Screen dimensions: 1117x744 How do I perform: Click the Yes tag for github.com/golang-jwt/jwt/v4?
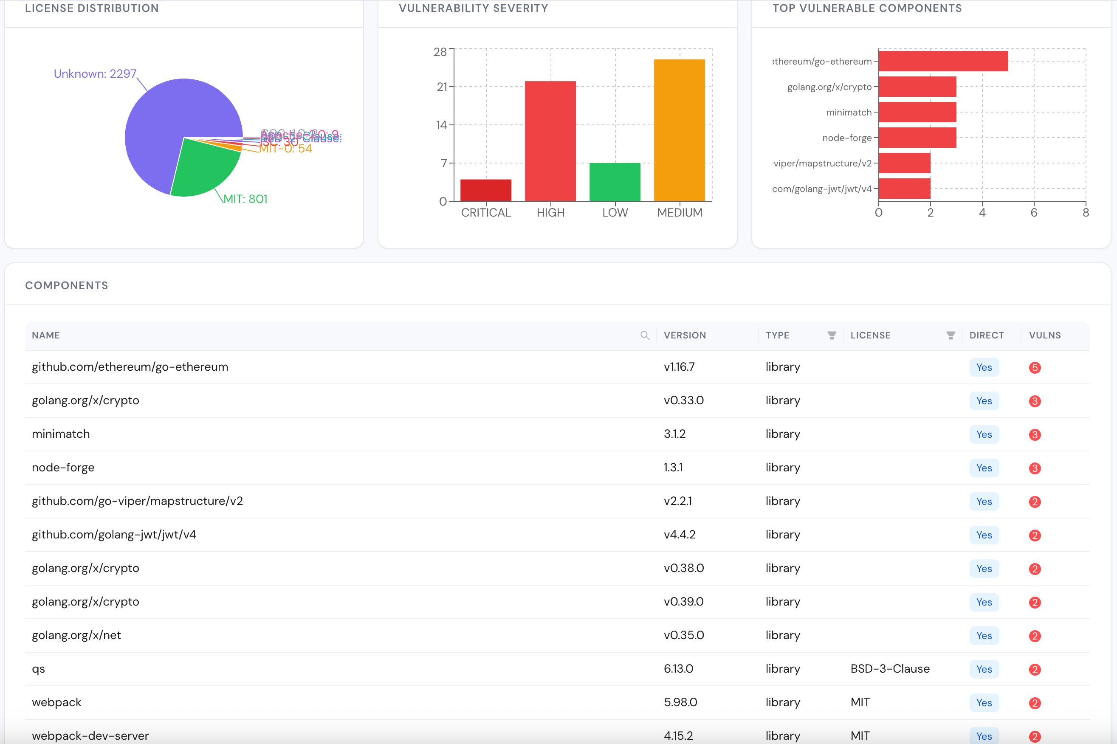pos(984,535)
